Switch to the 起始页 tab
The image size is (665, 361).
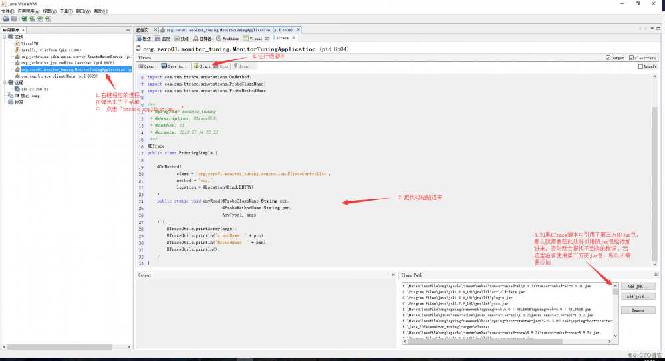[142, 30]
